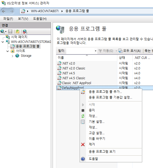Image resolution: width=153 pixels, height=168 pixels.
Task: Select 시작 페이지 in the tree
Action: tap(19, 37)
